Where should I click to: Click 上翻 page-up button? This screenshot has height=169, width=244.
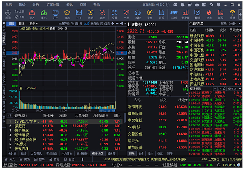[19, 11]
